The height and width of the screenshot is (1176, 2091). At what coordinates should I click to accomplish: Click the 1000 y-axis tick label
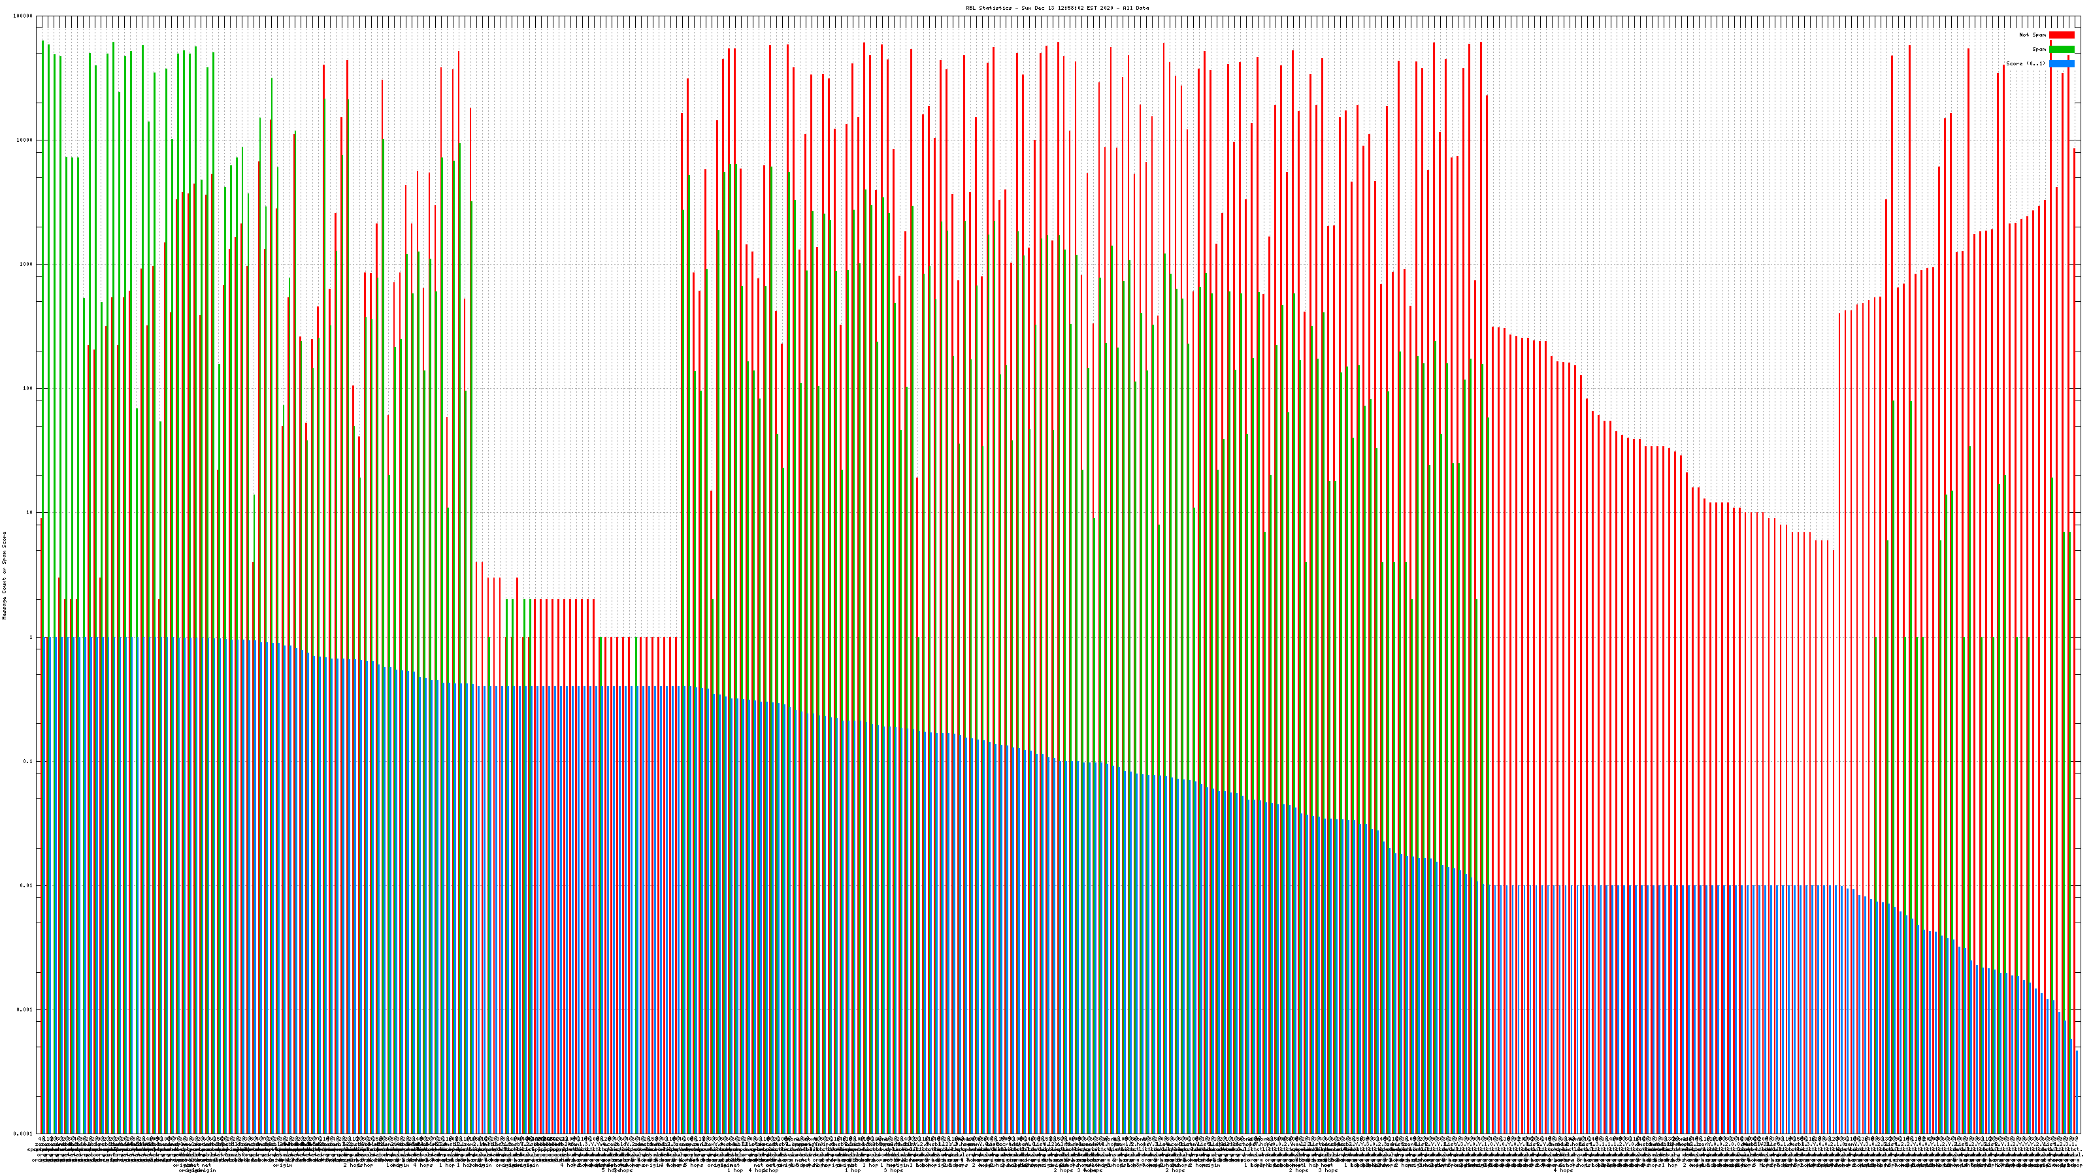pyautogui.click(x=26, y=265)
